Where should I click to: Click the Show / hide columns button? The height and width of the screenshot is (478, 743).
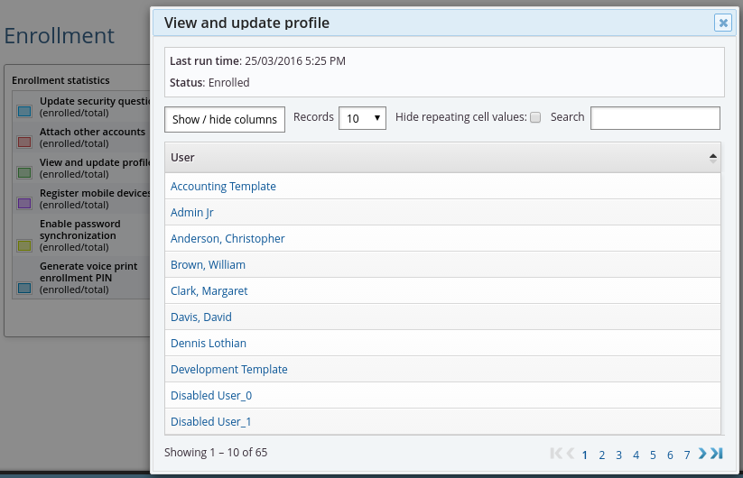click(x=225, y=119)
